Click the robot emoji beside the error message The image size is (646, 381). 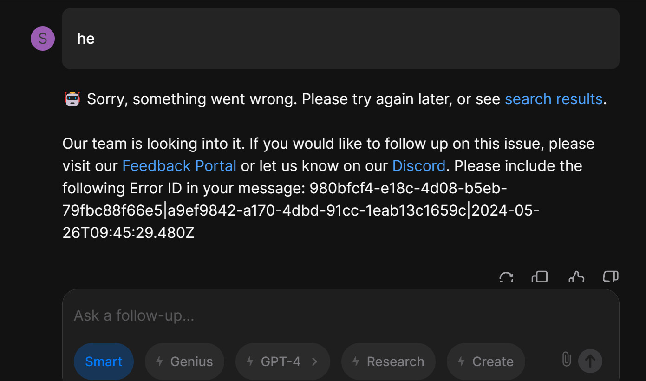72,99
